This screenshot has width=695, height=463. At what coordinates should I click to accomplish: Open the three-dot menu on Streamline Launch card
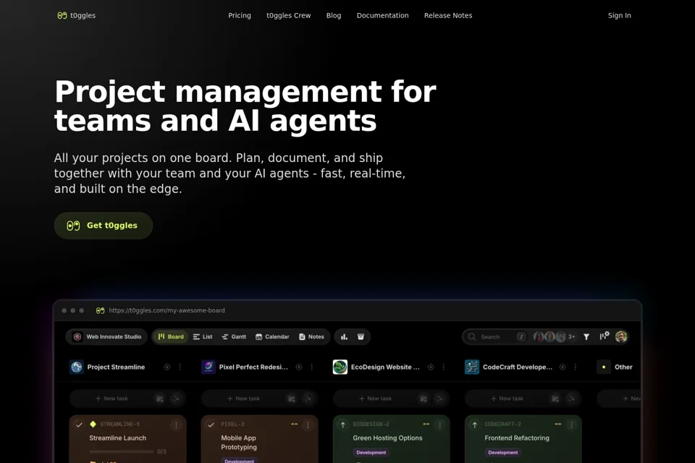pos(176,425)
